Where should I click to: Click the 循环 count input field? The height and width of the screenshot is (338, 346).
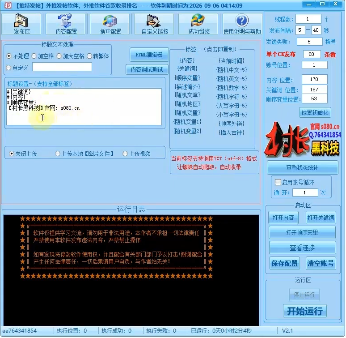(x=305, y=193)
